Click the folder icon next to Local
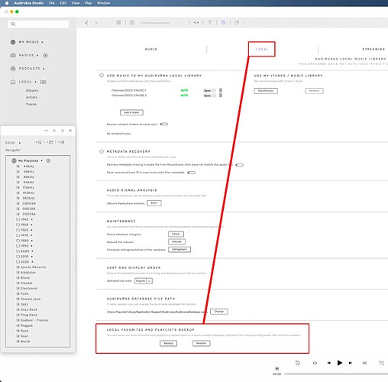The width and height of the screenshot is (388, 382). pos(44,82)
